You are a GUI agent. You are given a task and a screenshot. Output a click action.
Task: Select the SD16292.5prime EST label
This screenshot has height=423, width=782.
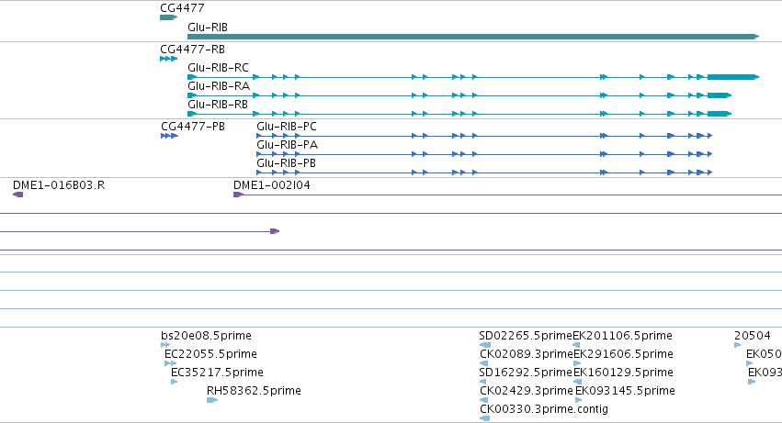click(526, 373)
